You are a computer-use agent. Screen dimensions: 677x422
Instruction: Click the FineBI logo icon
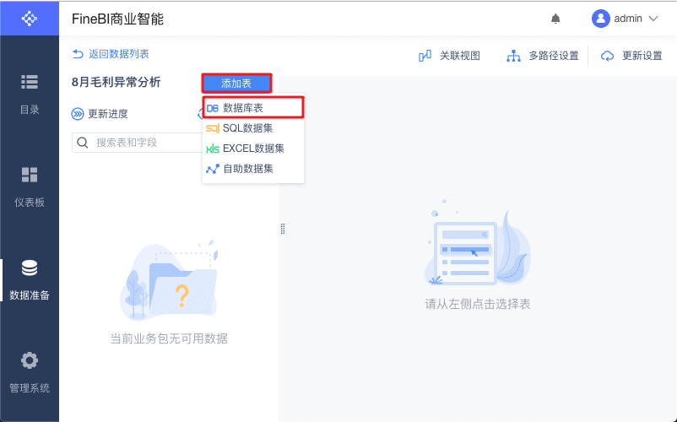[30, 18]
